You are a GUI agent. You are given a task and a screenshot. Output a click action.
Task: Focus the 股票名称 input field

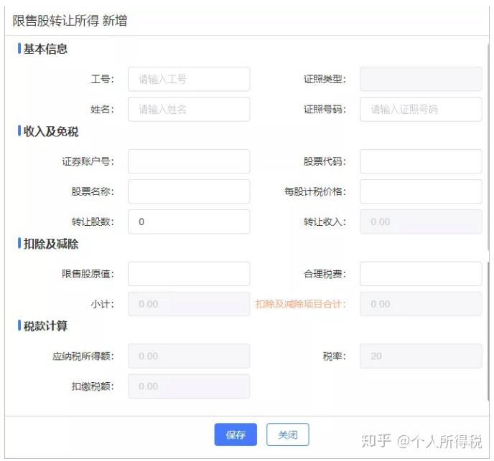(189, 191)
